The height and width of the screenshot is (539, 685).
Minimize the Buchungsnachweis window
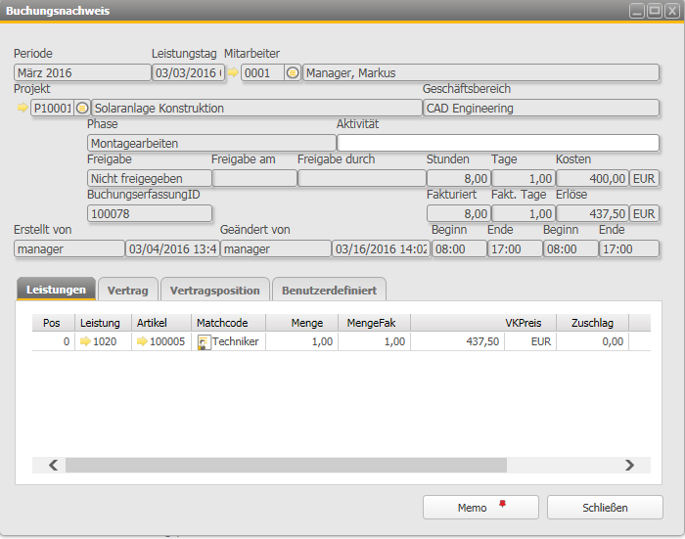pos(637,11)
